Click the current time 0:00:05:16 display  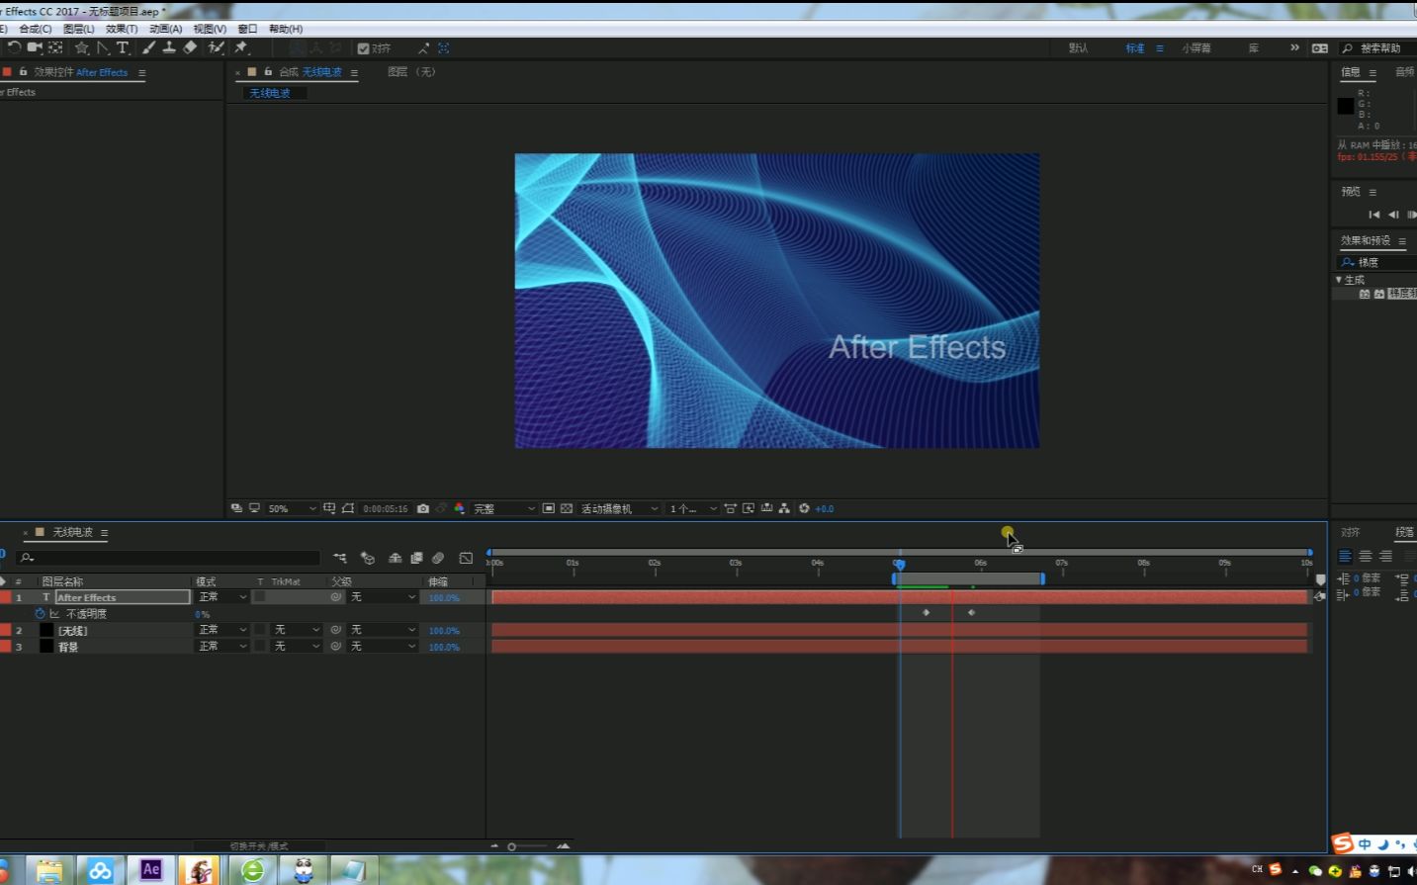pos(386,508)
